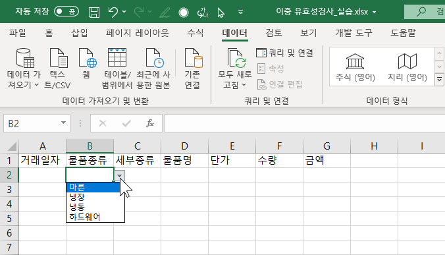Switch to the 홈 tab
This screenshot has width=445, height=255.
coord(49,33)
